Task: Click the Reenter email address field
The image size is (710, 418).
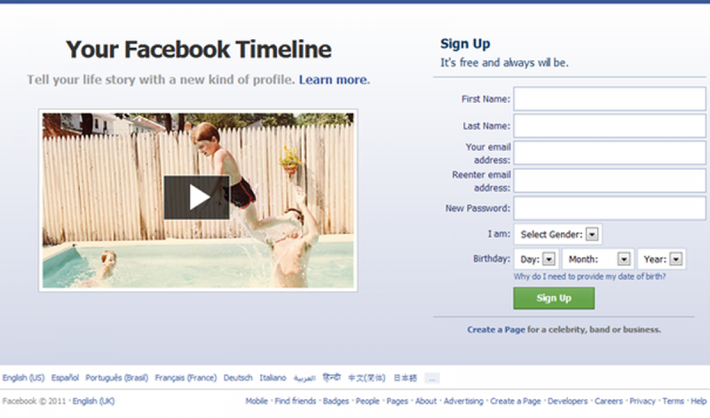Action: click(x=609, y=181)
